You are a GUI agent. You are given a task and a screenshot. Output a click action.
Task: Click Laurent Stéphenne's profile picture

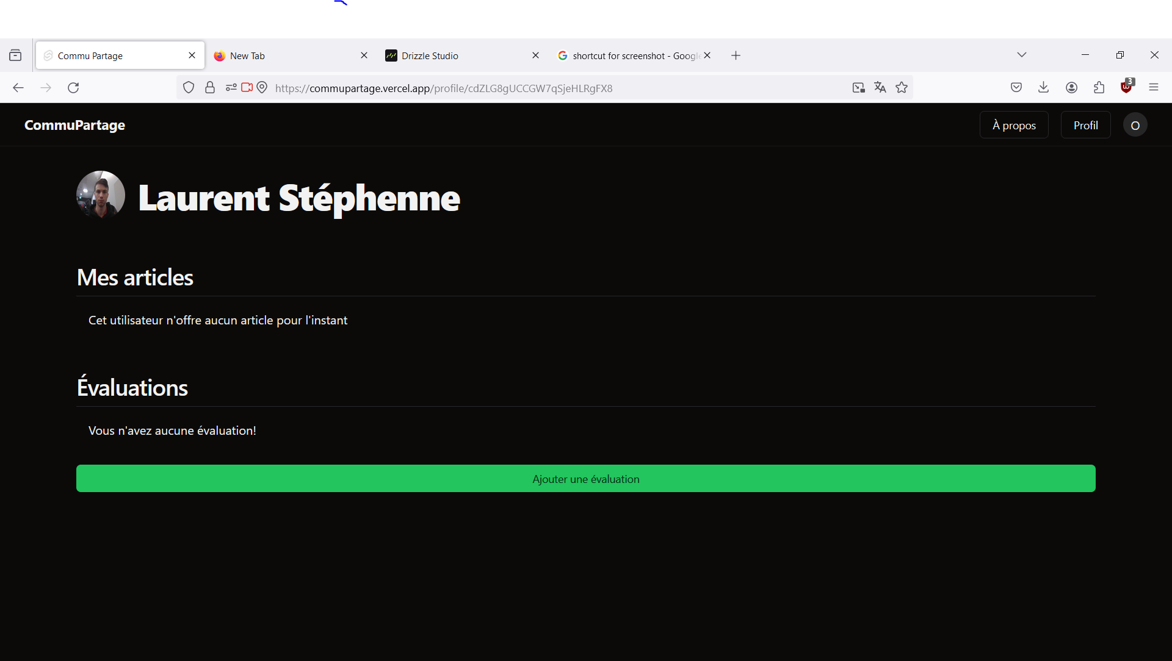tap(101, 195)
